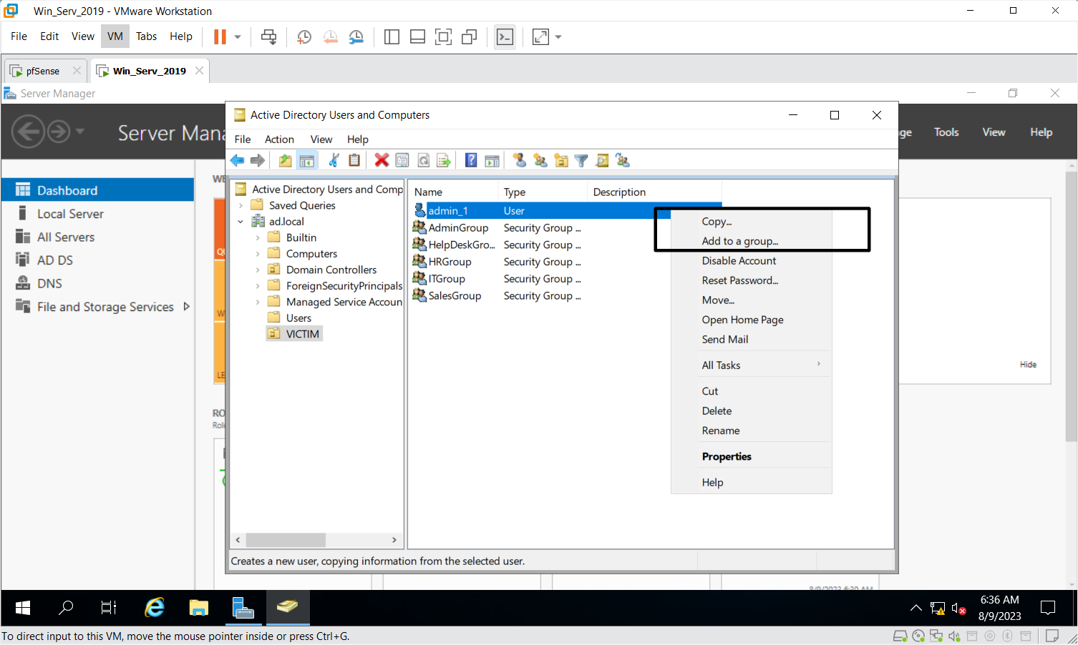The image size is (1078, 645).
Task: Click the Create new organizational unit icon
Action: click(x=561, y=160)
